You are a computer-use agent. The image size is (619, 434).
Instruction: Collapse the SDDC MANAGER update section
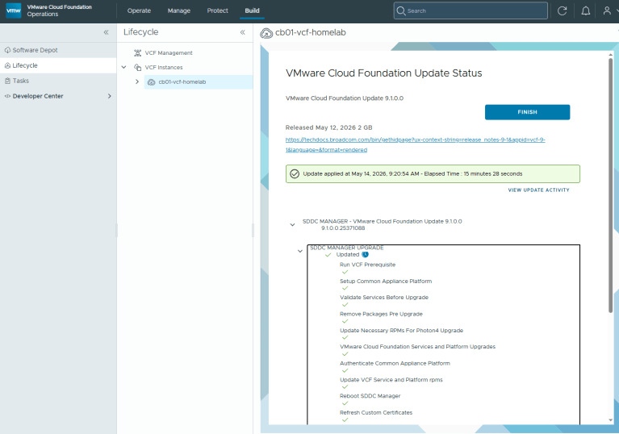(x=292, y=225)
